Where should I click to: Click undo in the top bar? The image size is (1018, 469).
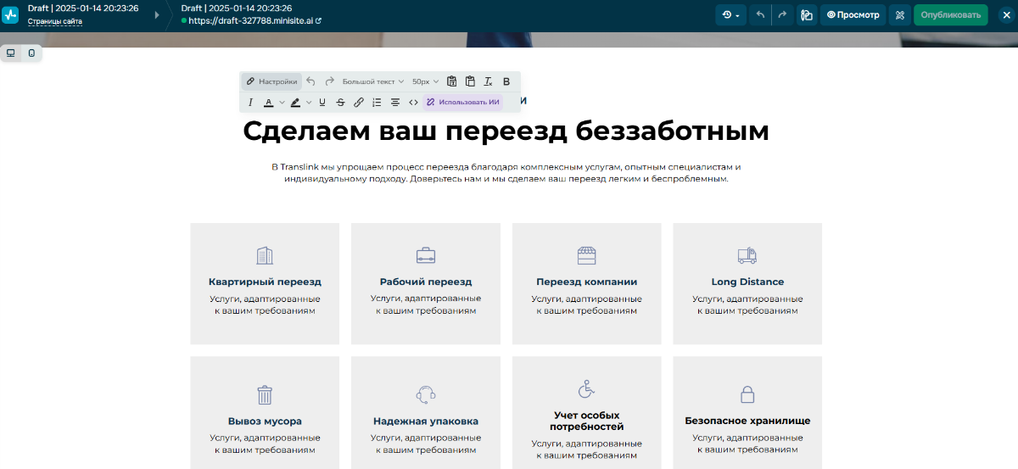coord(760,14)
